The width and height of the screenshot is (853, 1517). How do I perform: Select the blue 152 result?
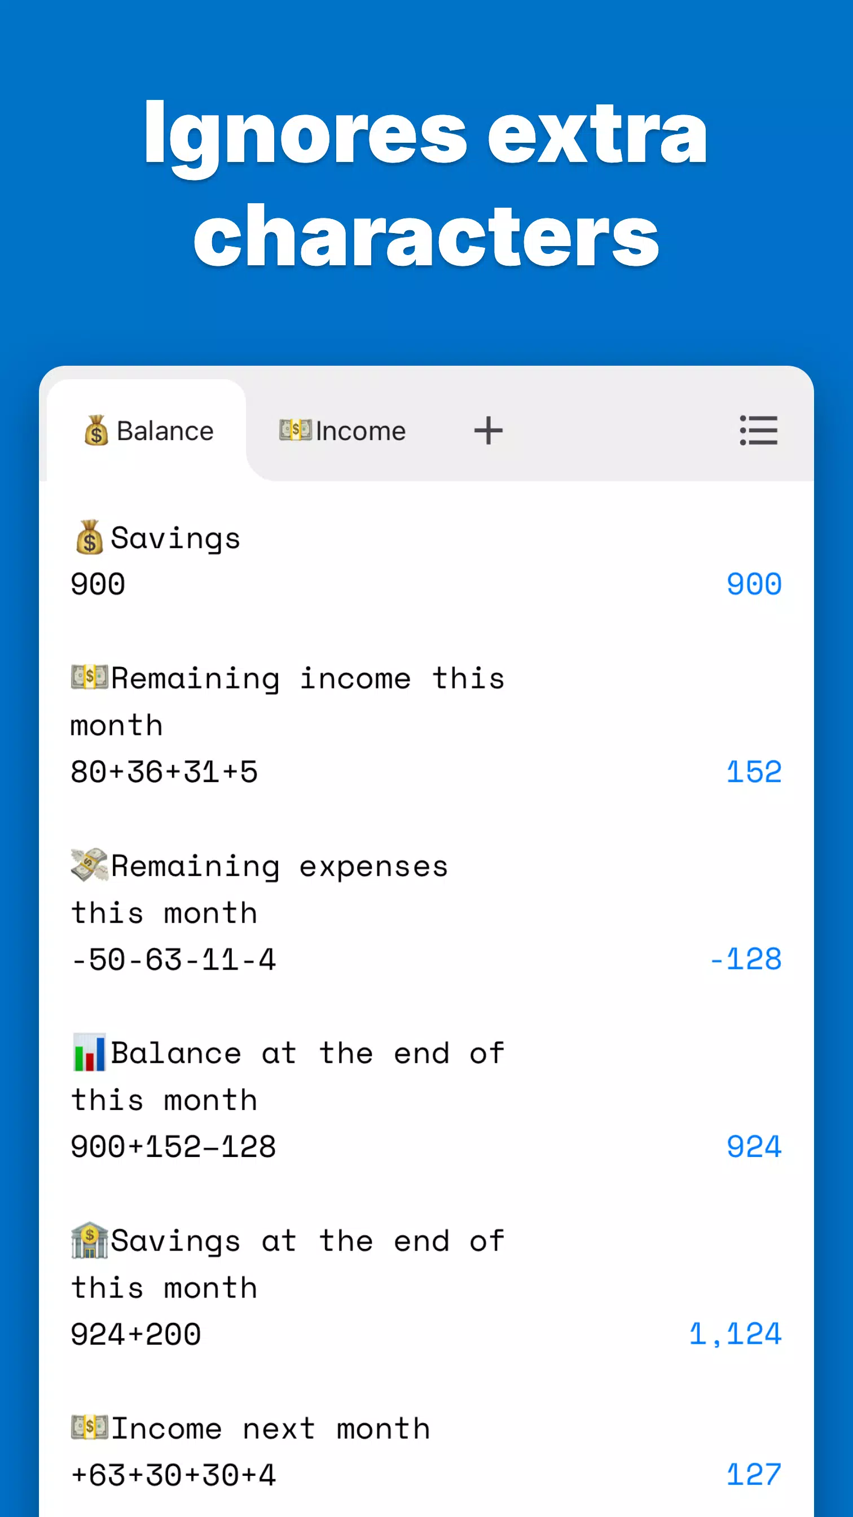pos(754,771)
